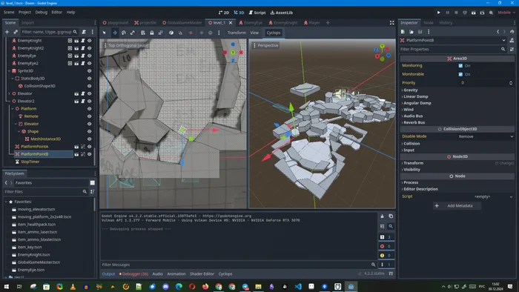
Task: Open the Script workspace
Action: [257, 13]
